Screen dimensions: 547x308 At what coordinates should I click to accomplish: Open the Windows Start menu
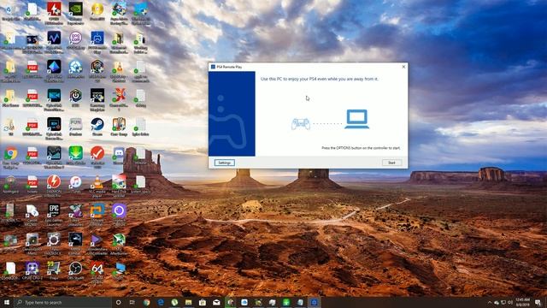(7, 302)
